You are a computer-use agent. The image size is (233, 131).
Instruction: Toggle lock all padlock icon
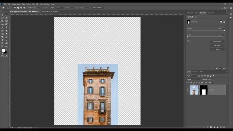click(x=202, y=83)
